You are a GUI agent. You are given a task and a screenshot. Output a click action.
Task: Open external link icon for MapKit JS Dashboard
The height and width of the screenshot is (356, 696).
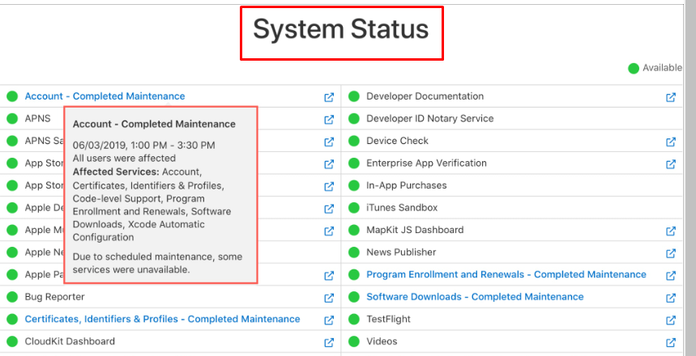671,231
